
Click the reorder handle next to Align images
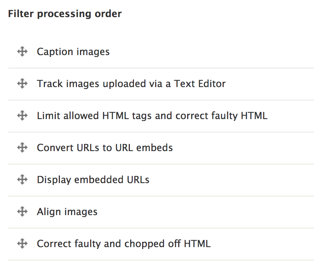(x=22, y=211)
